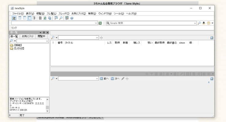Open the 表示(V) menu
The width and height of the screenshot is (226, 122).
click(x=30, y=13)
